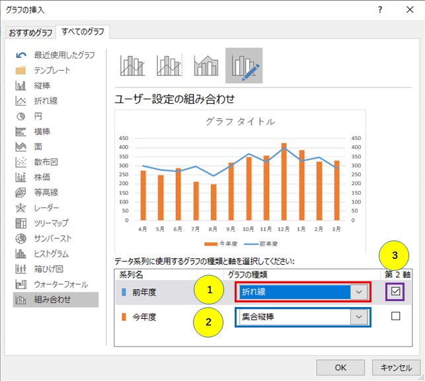Choose the レーダー radar chart icon
Screen dimensions: 425x381
tap(21, 208)
